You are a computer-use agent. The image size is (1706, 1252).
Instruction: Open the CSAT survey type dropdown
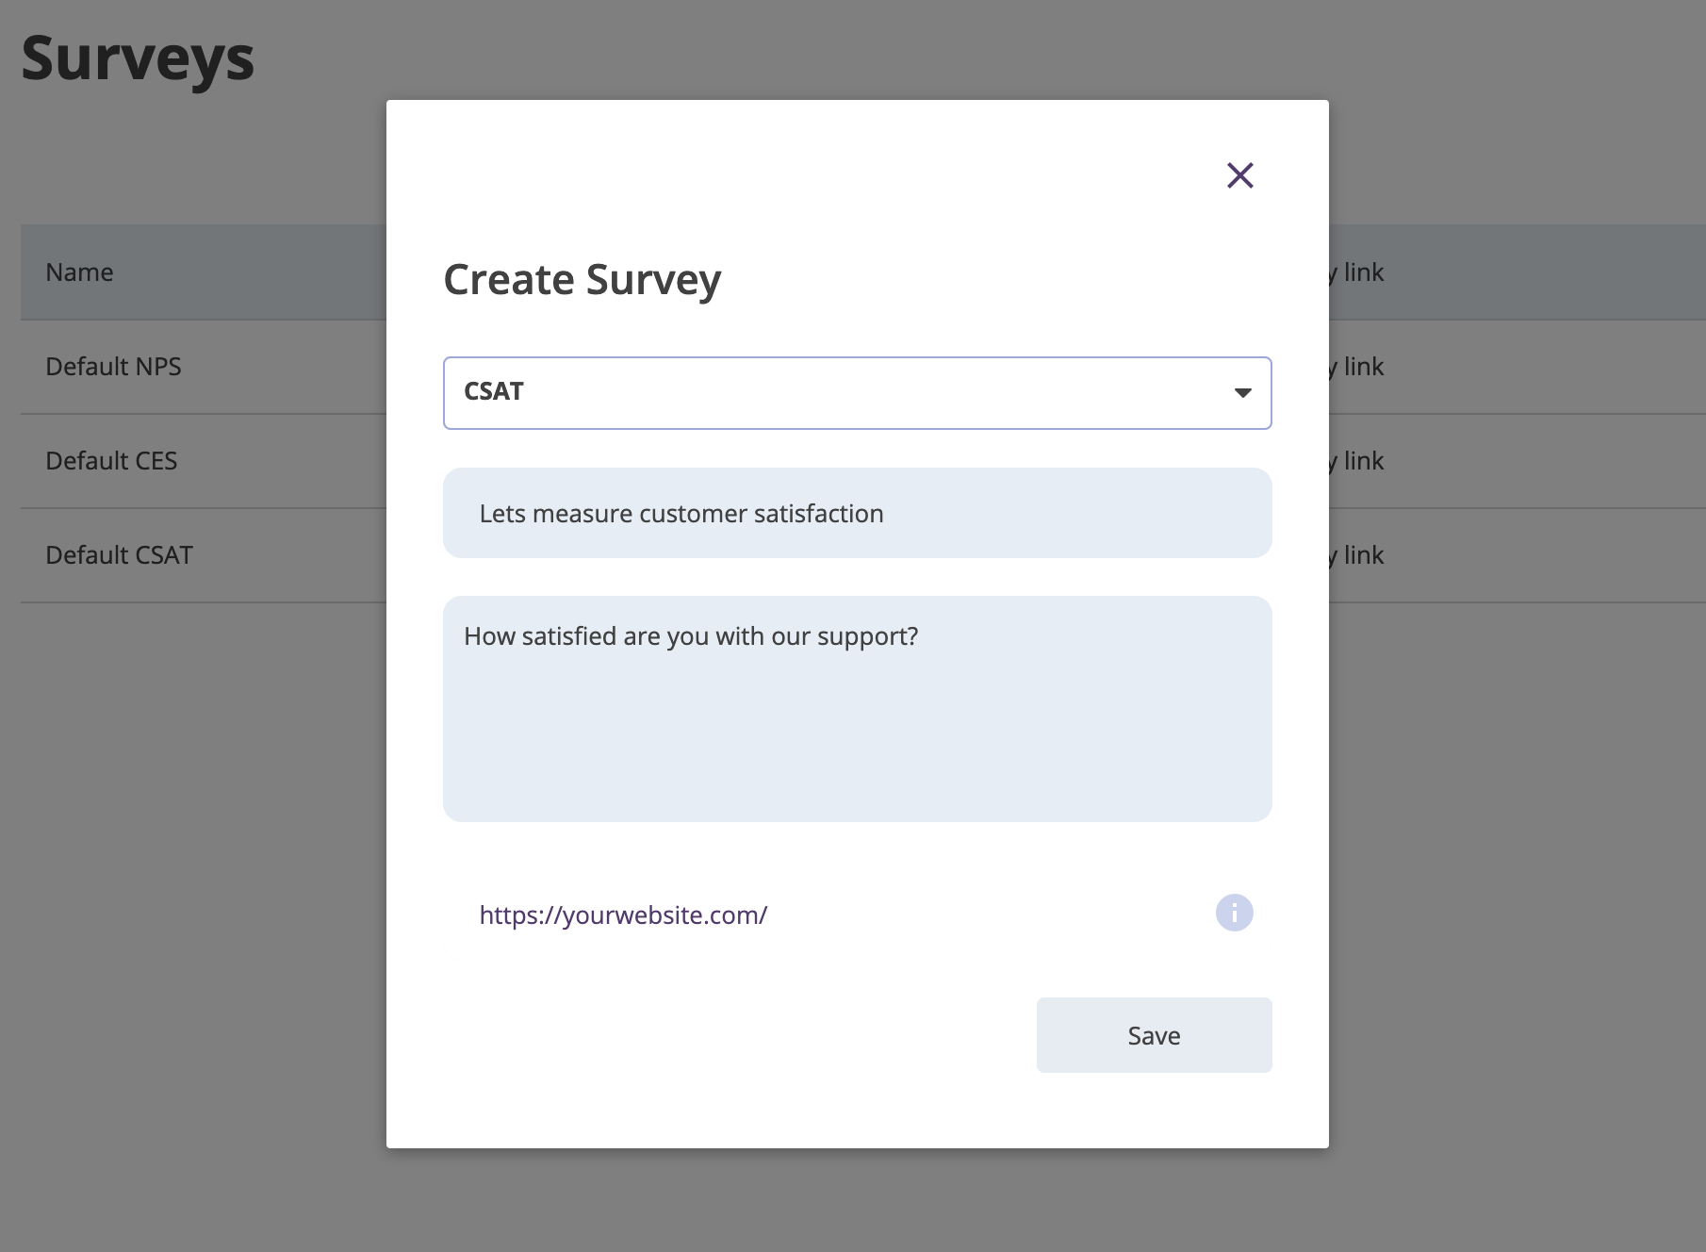click(856, 392)
